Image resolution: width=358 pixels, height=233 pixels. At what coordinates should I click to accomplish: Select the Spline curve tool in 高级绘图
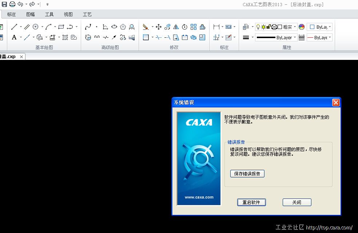[88, 26]
